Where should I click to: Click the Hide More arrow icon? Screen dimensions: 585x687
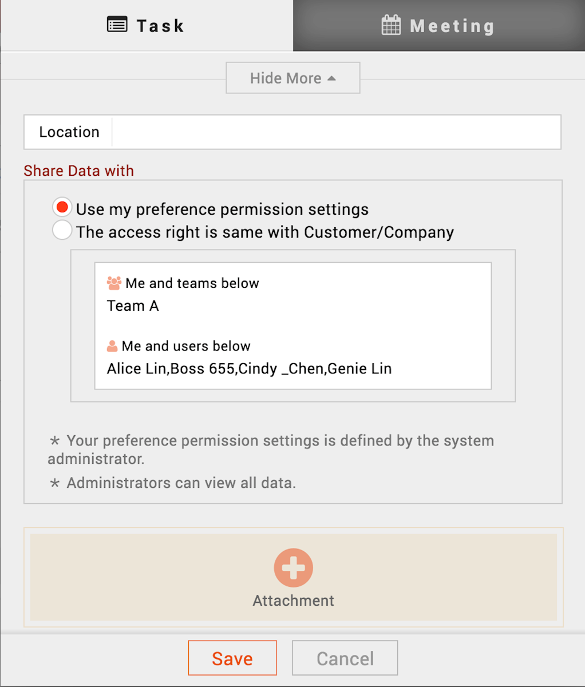tap(331, 78)
